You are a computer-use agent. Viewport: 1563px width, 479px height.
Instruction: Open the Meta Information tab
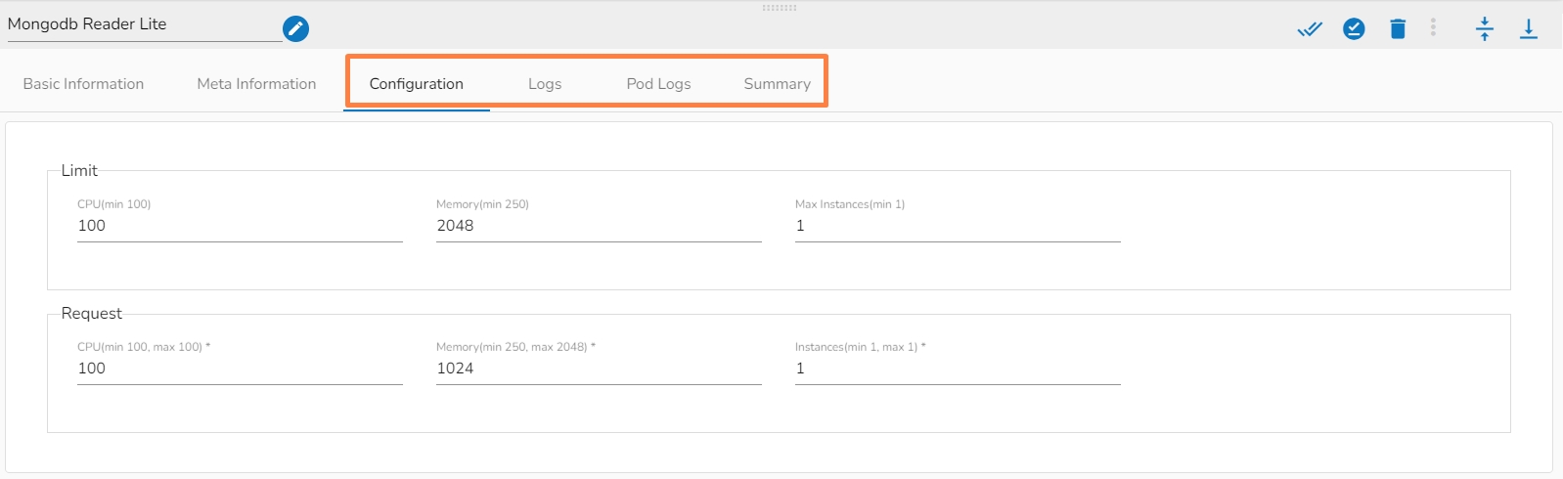tap(256, 84)
